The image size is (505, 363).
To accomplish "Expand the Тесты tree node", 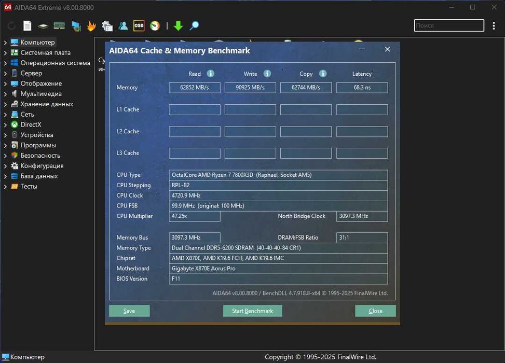I will click(5, 187).
